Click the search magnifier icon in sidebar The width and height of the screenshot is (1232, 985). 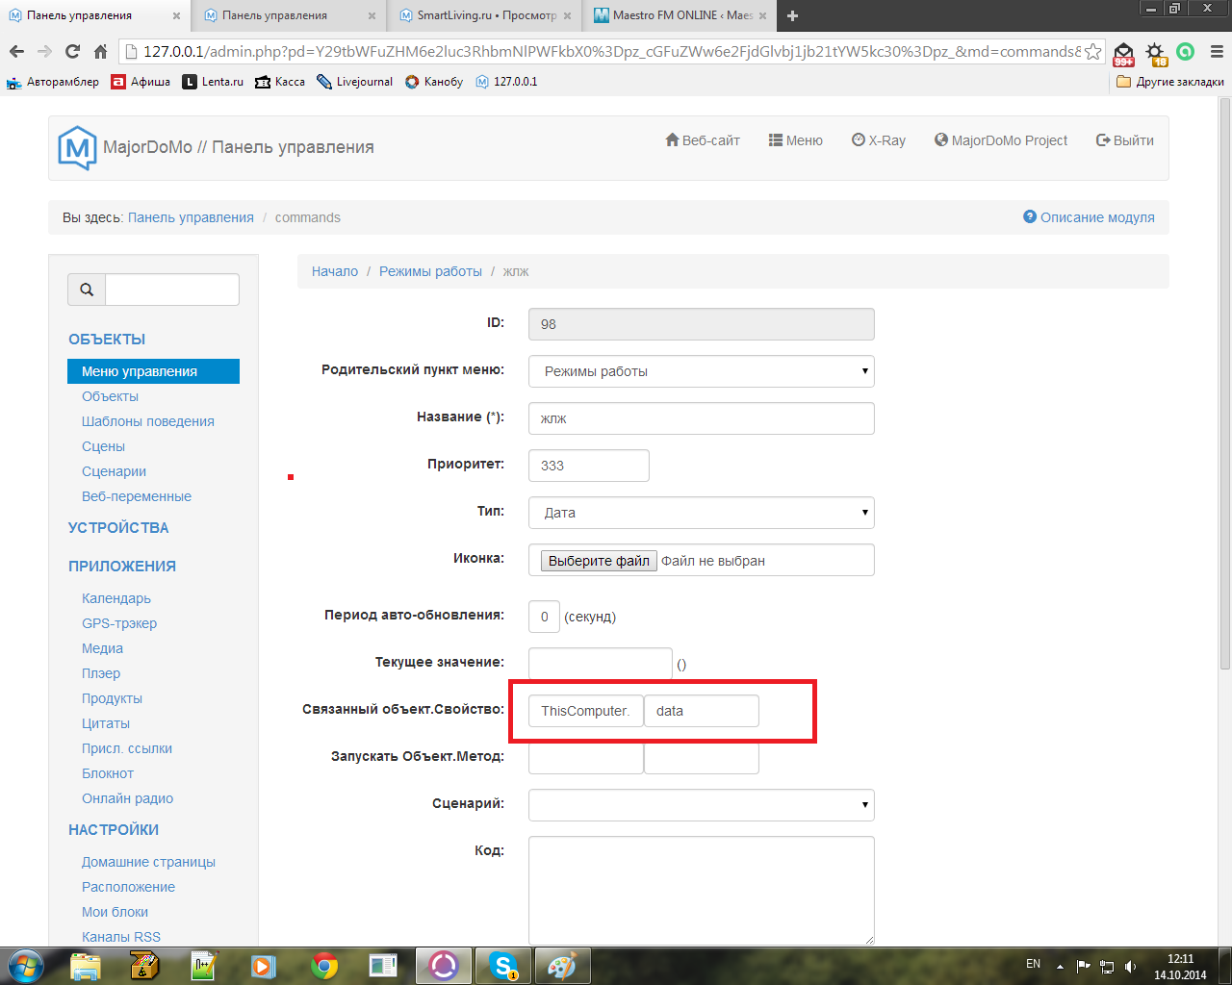click(x=87, y=290)
